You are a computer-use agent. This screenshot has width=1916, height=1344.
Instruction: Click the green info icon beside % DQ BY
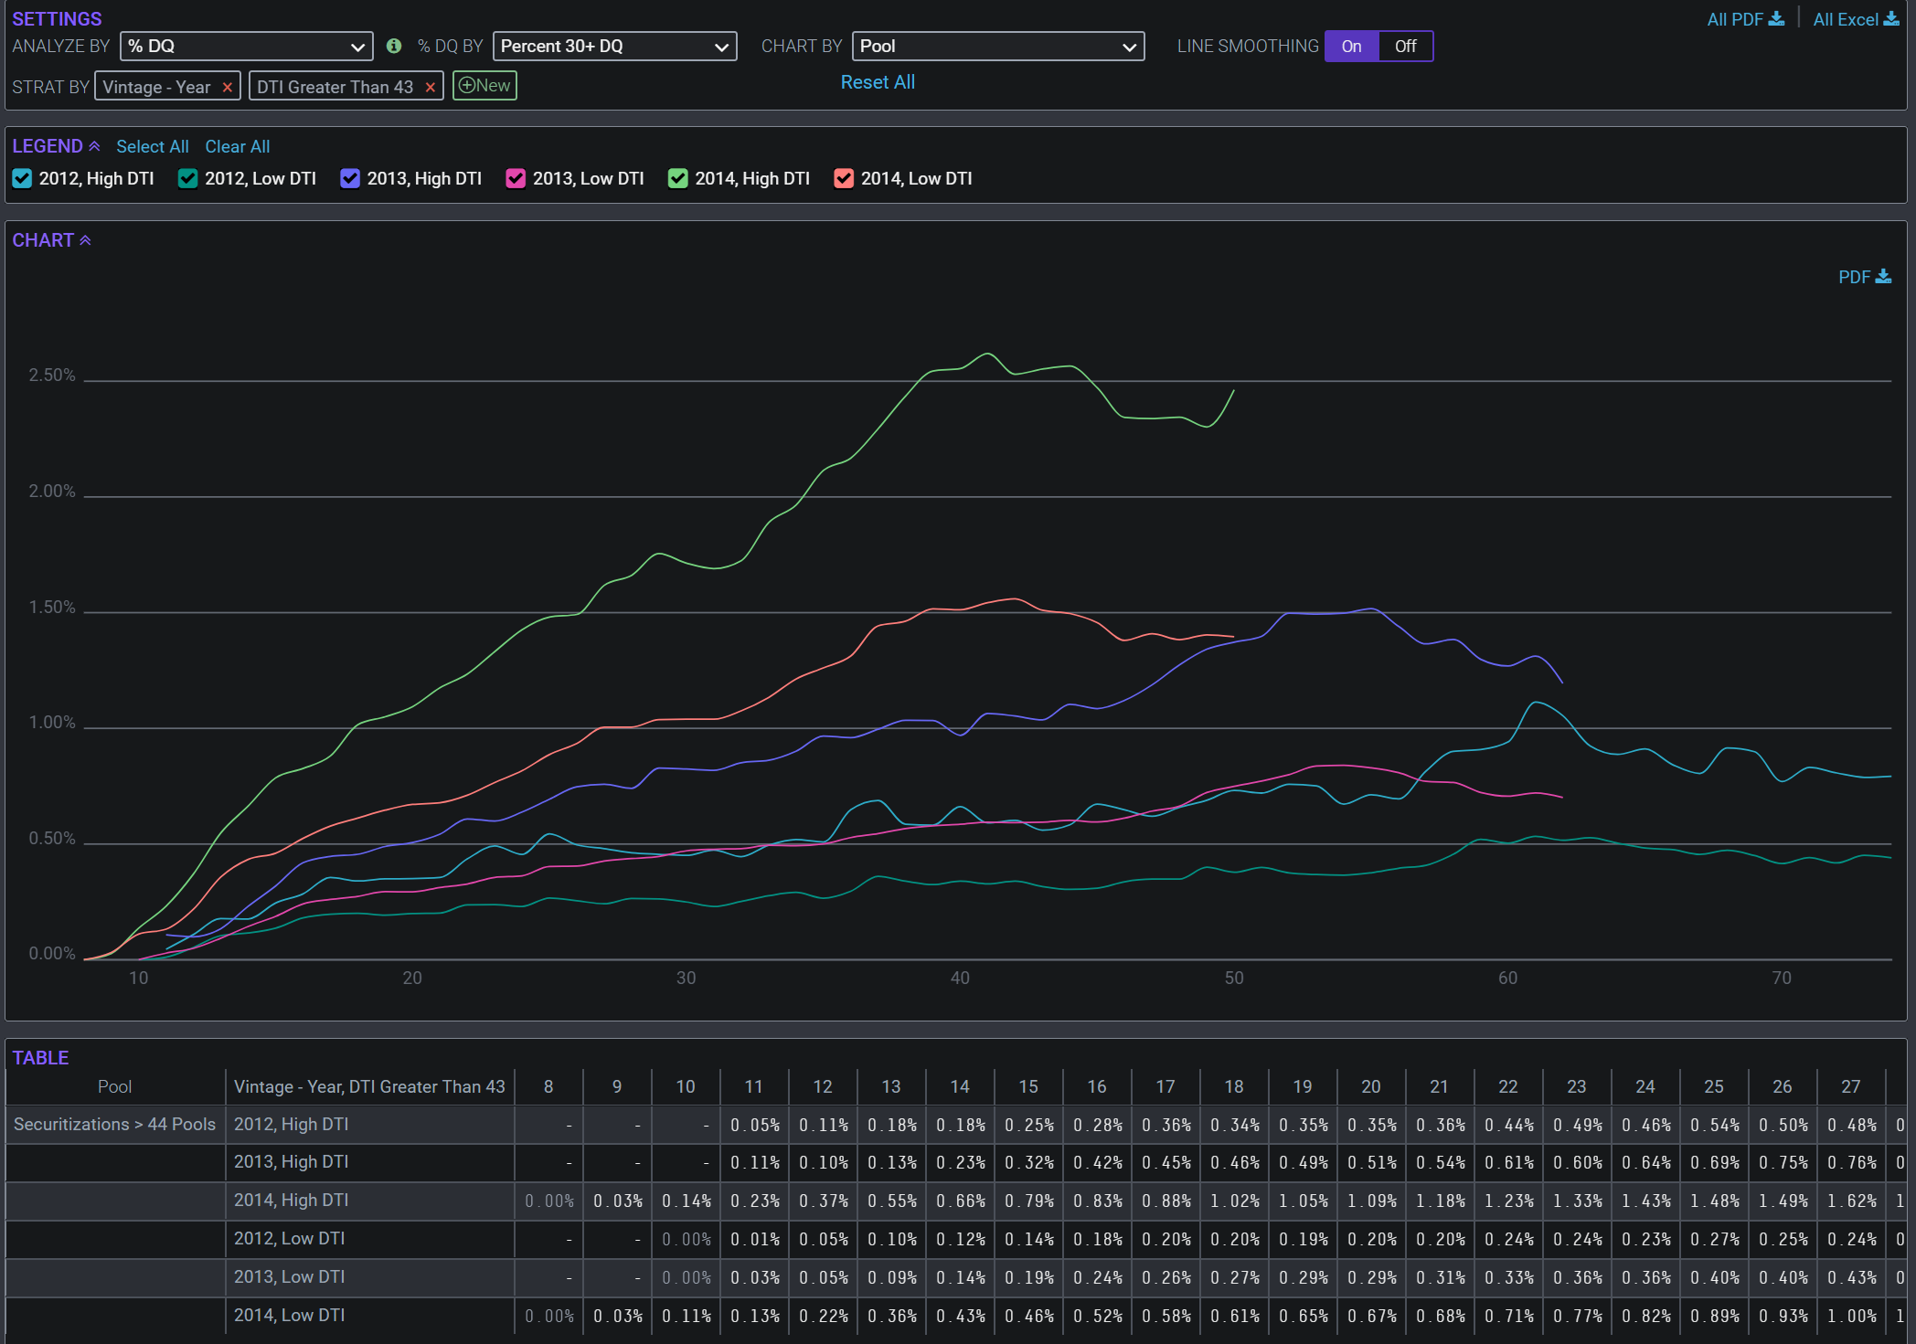(394, 46)
